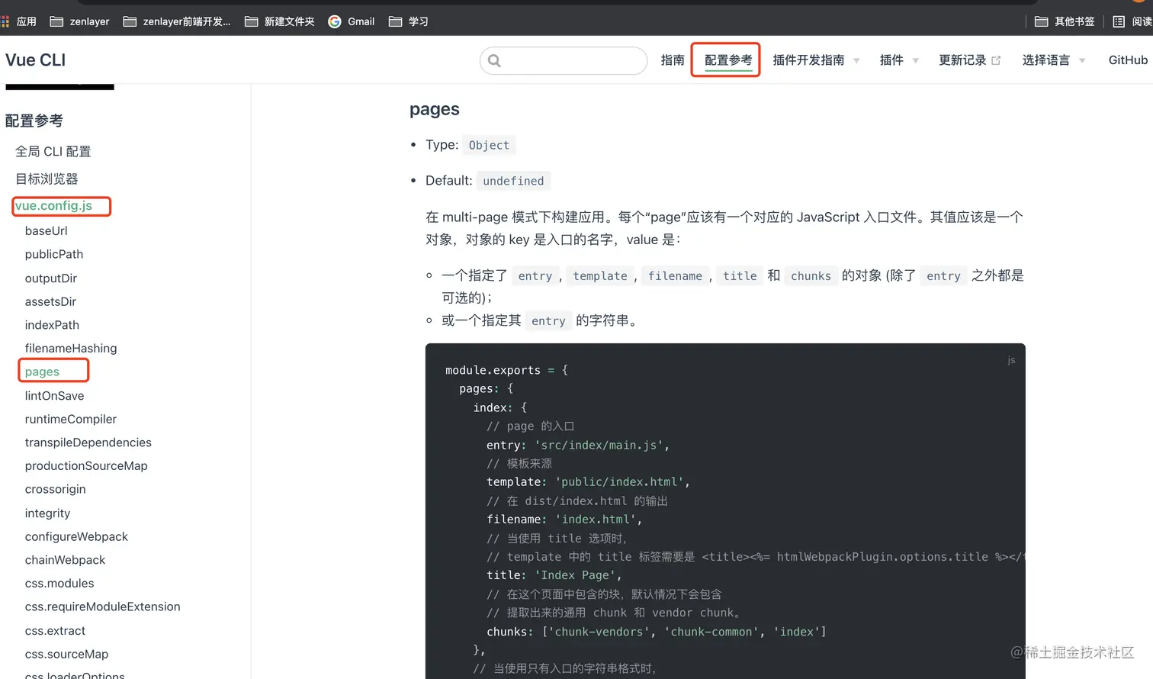Image resolution: width=1153 pixels, height=679 pixels.
Task: Click the undefined default value
Action: 513,181
